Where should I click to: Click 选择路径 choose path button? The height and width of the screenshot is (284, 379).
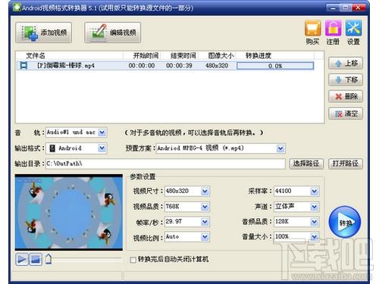click(x=306, y=164)
